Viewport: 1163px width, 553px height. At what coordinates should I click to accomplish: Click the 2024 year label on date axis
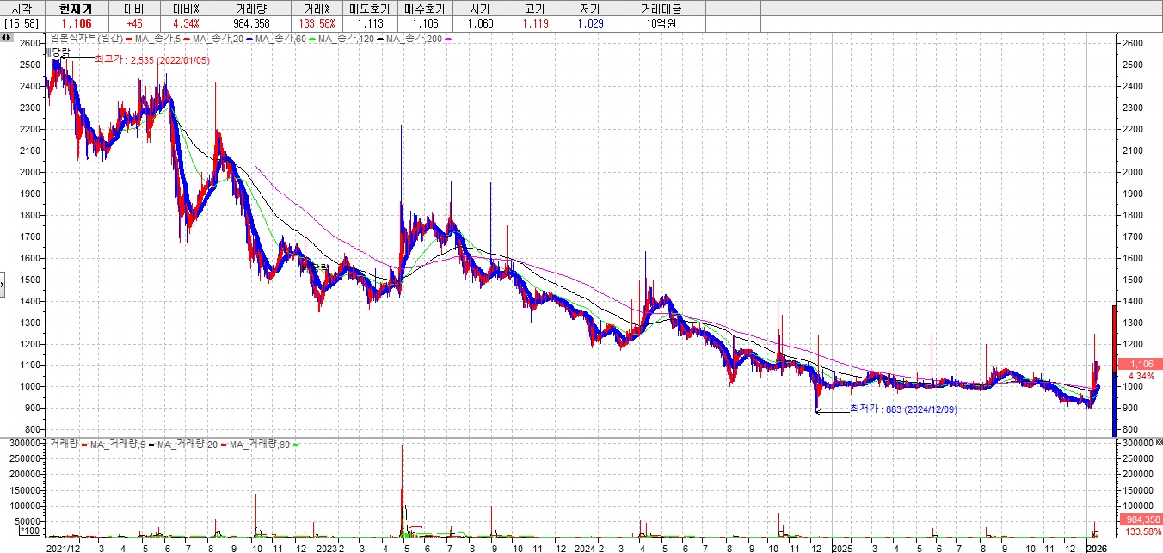point(584,547)
